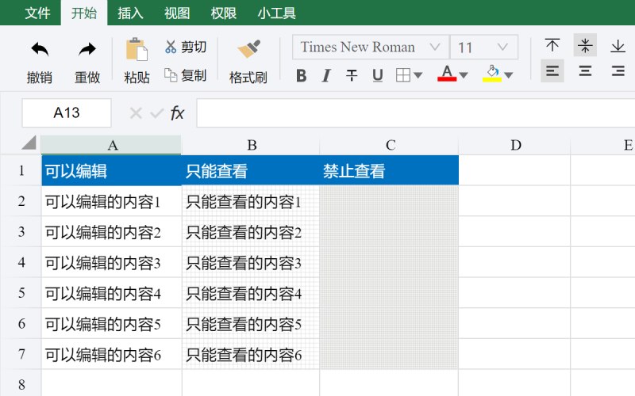The width and height of the screenshot is (635, 396).
Task: Select column C header
Action: tap(389, 145)
